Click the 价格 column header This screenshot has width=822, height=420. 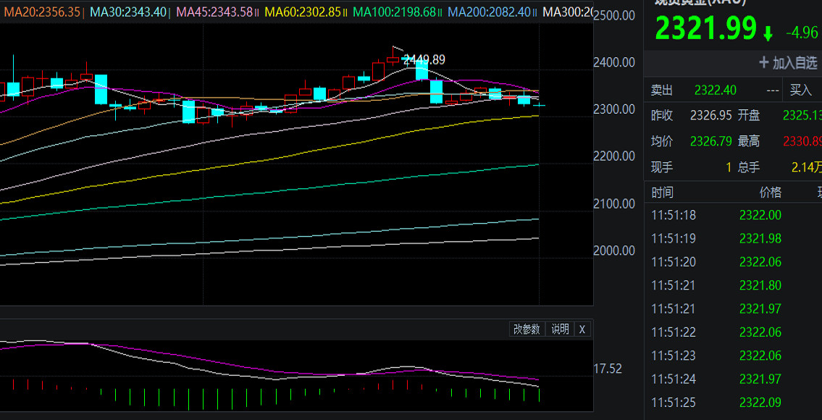tap(770, 193)
